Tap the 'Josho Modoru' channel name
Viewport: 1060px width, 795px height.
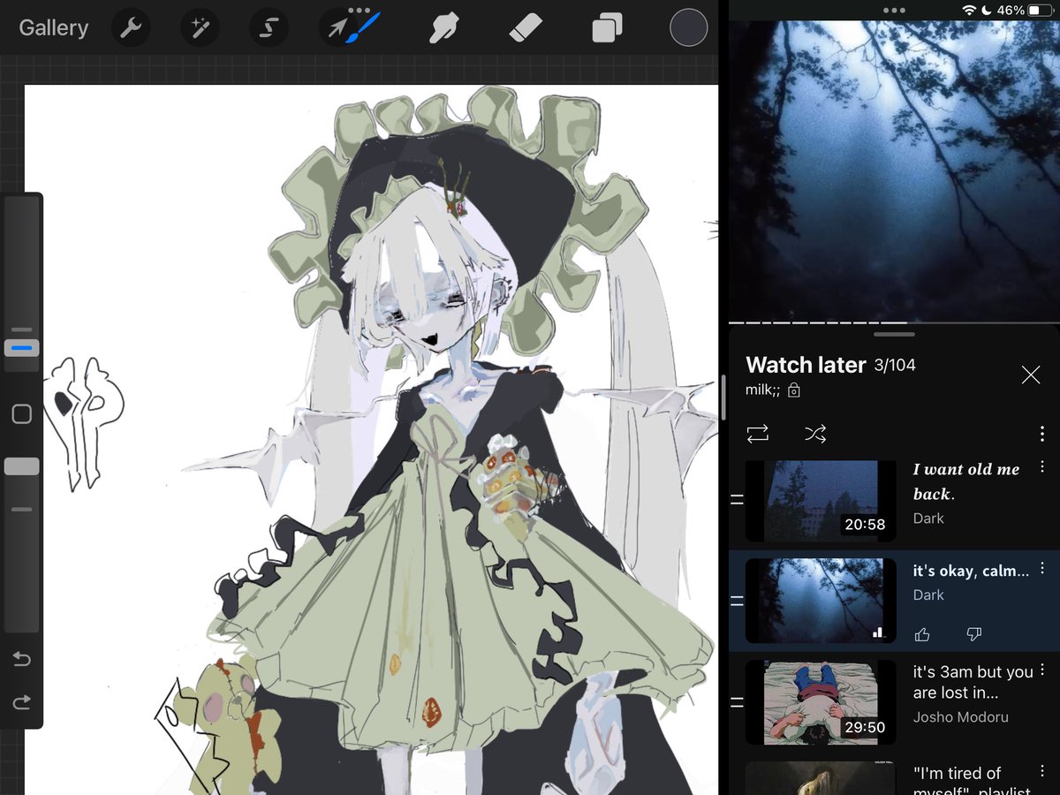coord(960,717)
